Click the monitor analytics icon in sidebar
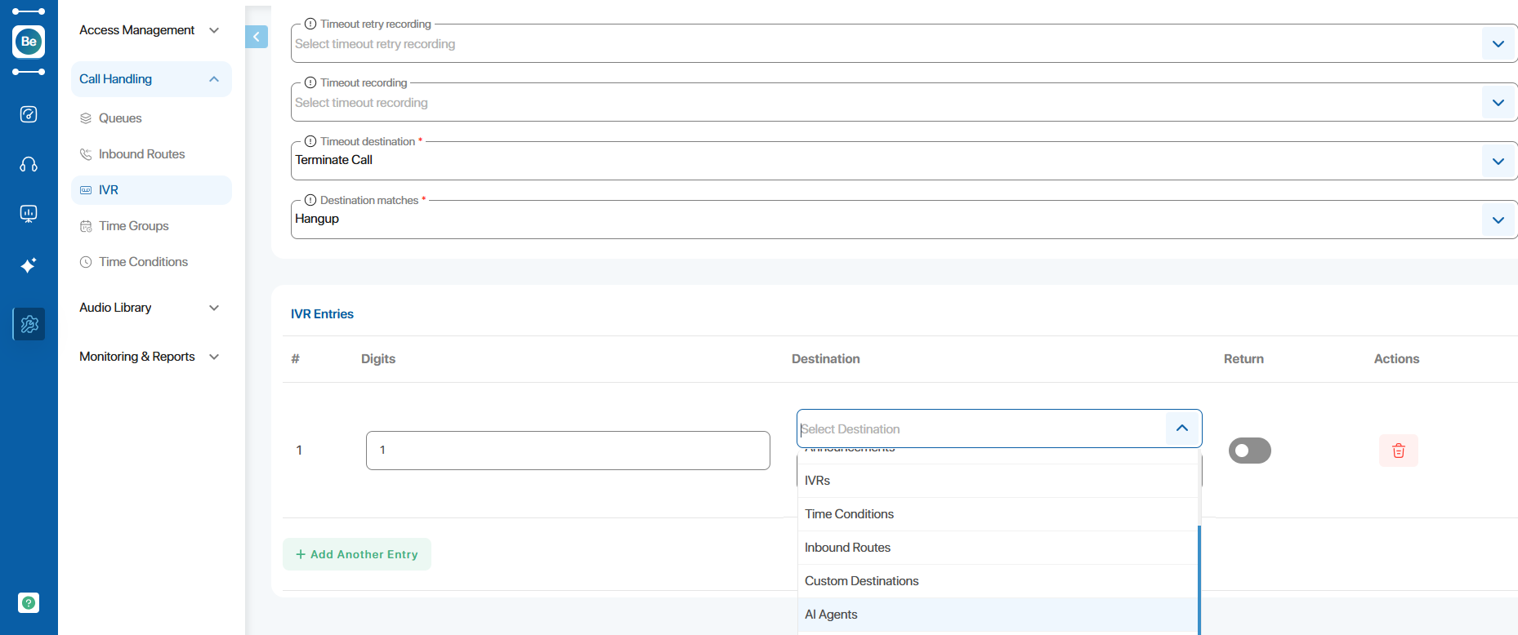 pyautogui.click(x=29, y=215)
